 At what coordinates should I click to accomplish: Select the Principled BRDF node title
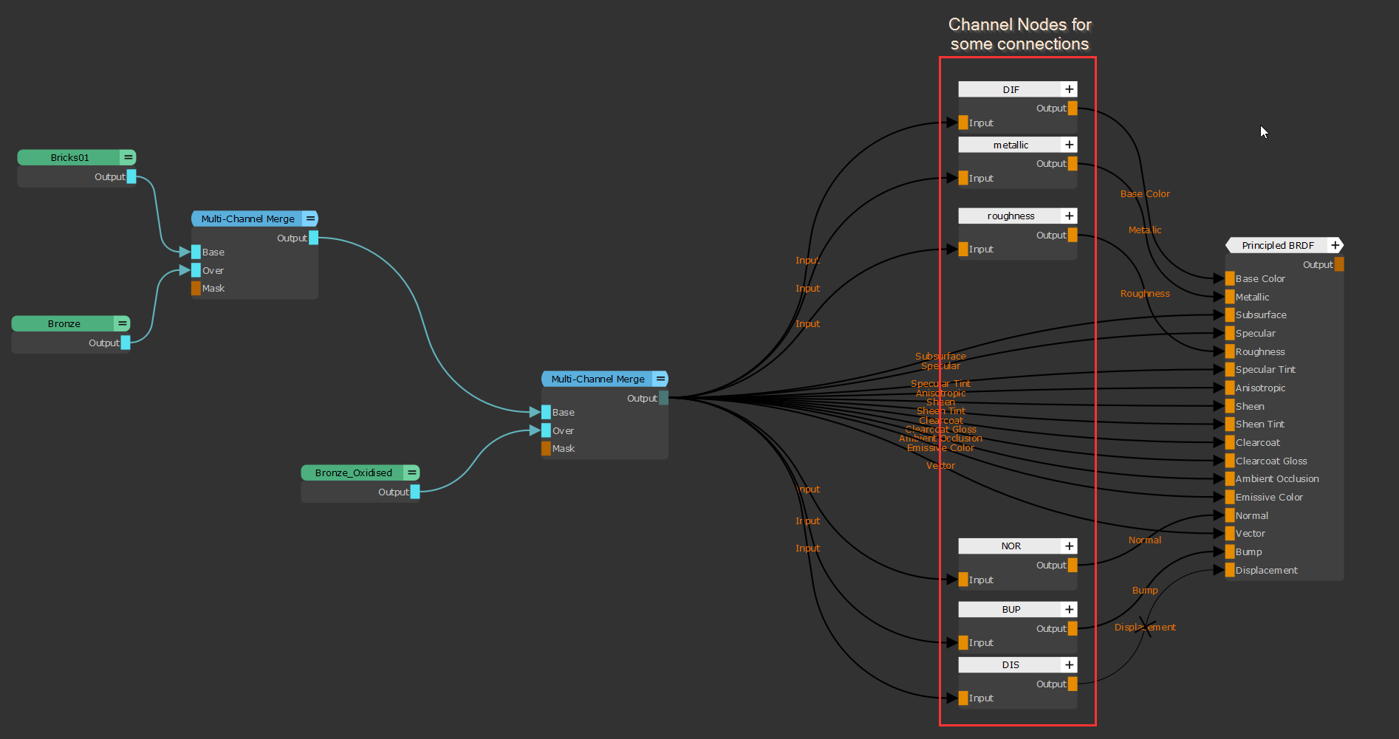[x=1277, y=245]
